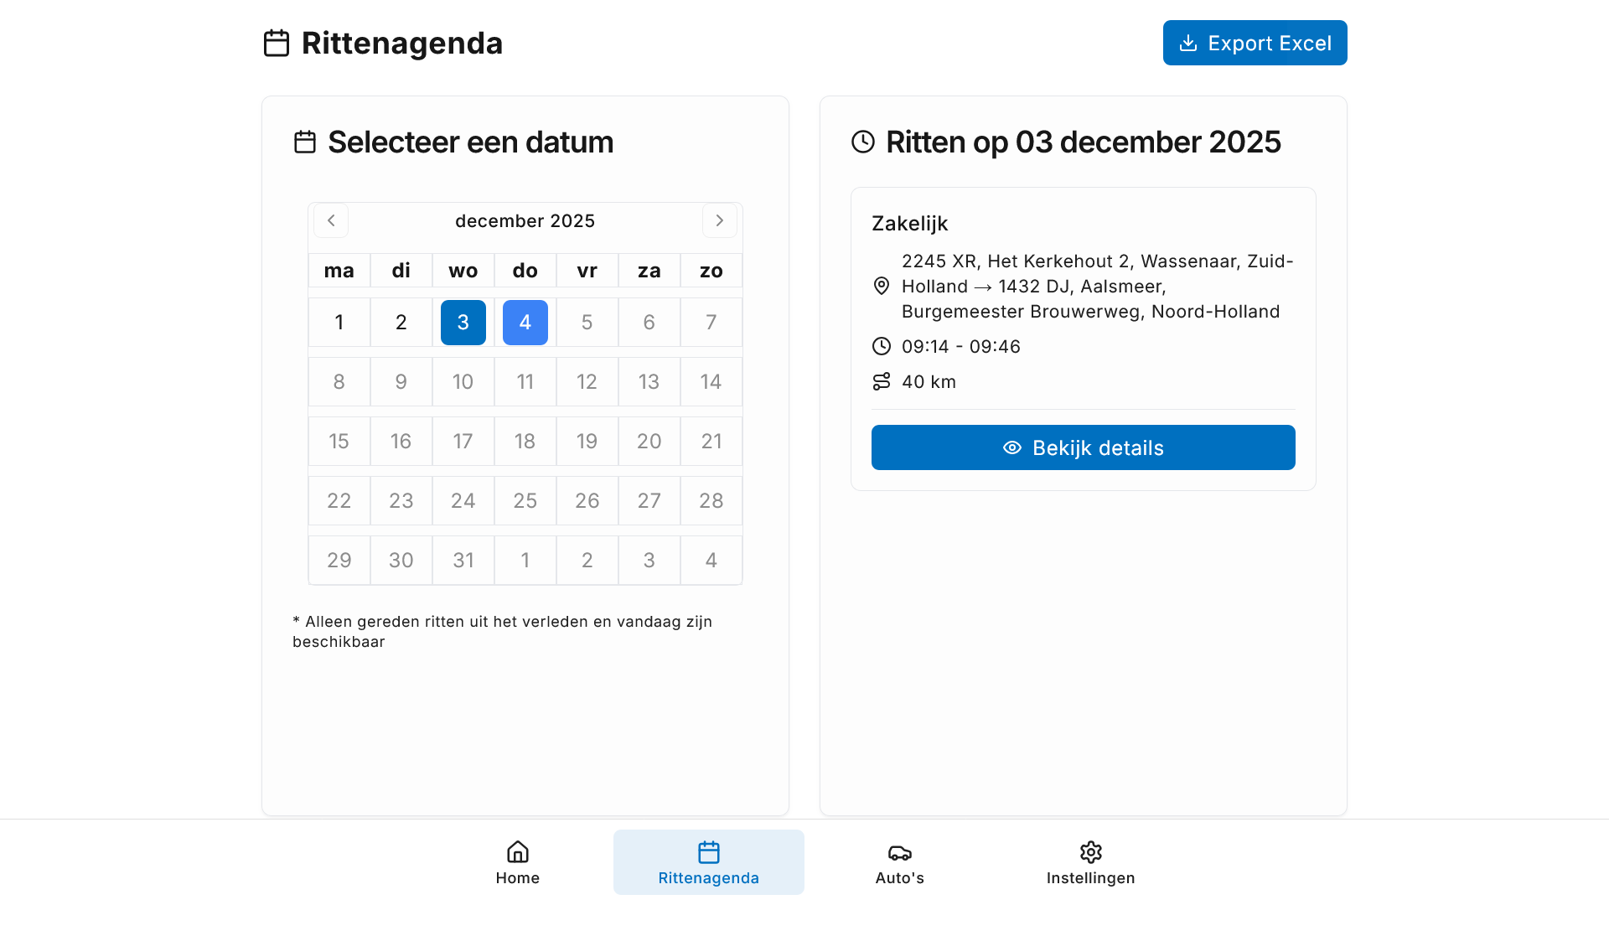The width and height of the screenshot is (1609, 936).
Task: Select date 3 in the calendar
Action: pyautogui.click(x=463, y=322)
